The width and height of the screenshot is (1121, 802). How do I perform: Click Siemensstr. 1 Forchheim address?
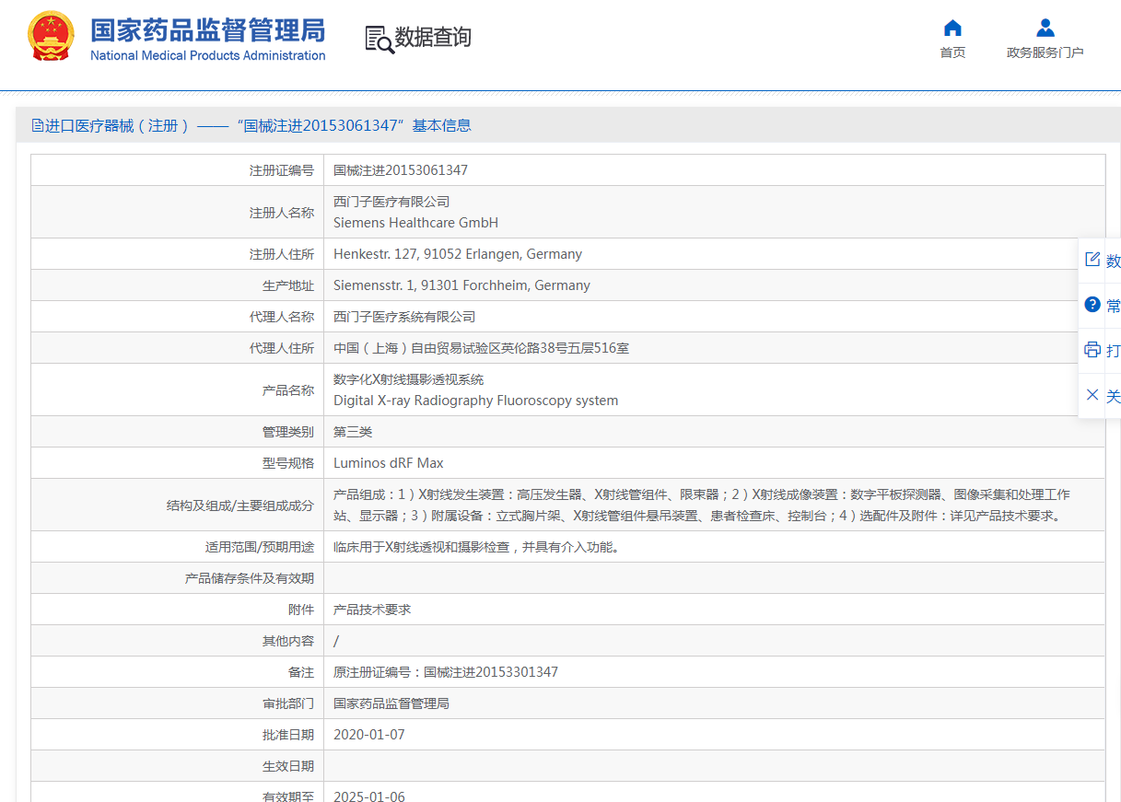click(x=461, y=285)
